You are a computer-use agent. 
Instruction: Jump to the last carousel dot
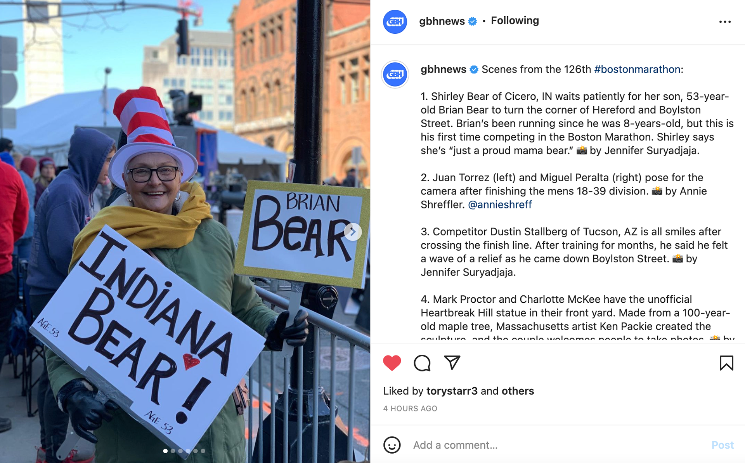click(x=203, y=451)
